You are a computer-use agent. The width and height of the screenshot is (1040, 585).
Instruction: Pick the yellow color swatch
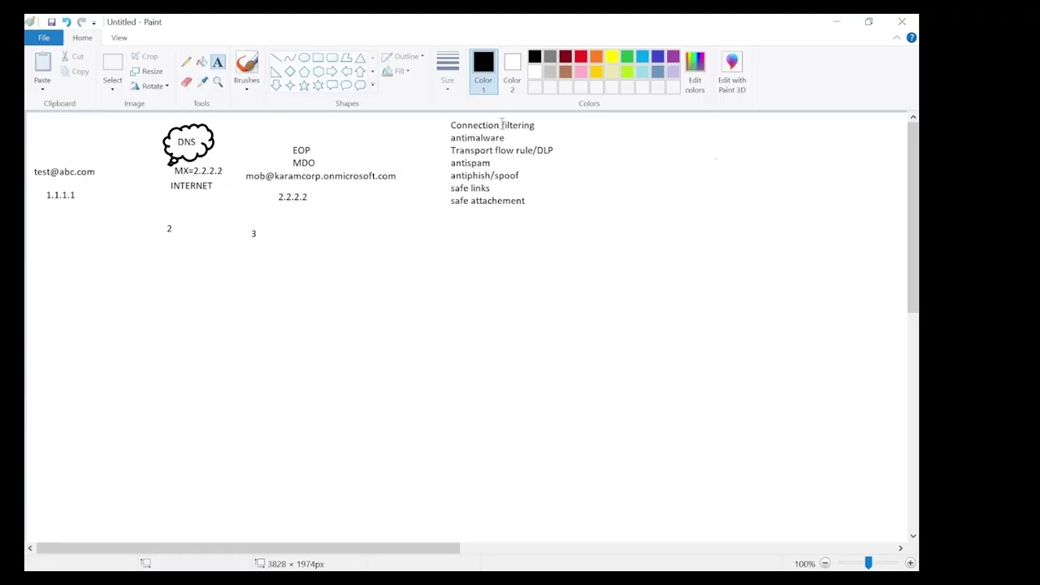[612, 57]
